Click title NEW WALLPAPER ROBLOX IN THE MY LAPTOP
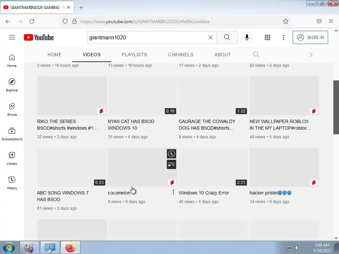 point(280,125)
